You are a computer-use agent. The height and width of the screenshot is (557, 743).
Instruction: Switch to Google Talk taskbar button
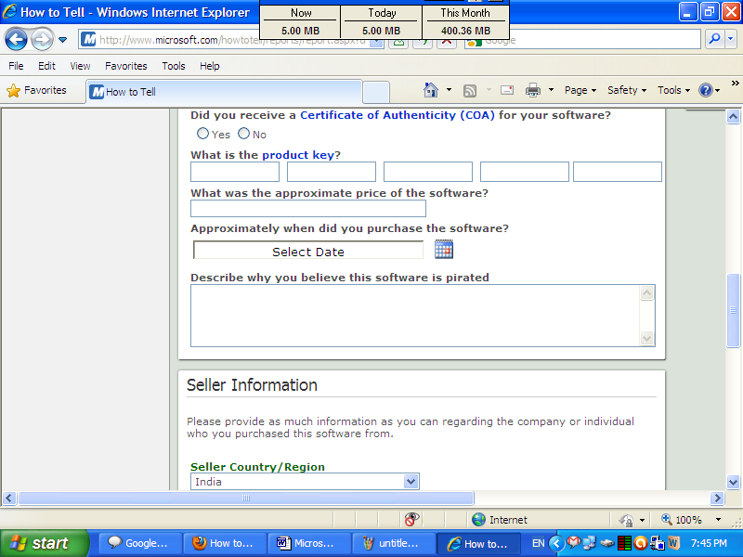point(141,543)
